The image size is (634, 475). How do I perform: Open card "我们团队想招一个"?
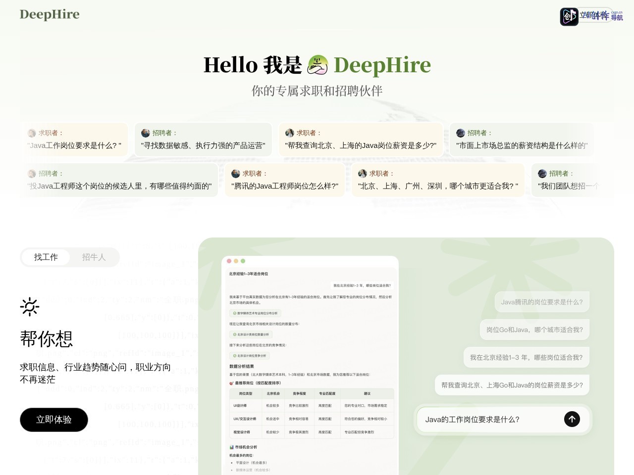572,180
